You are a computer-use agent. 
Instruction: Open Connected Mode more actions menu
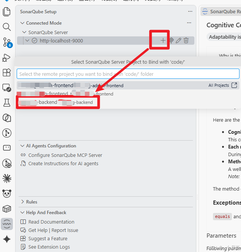tap(189, 23)
